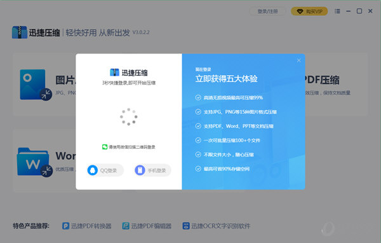Click text 3秒快捷登录,即可开始压缩
This screenshot has width=381, height=243.
pos(129,83)
